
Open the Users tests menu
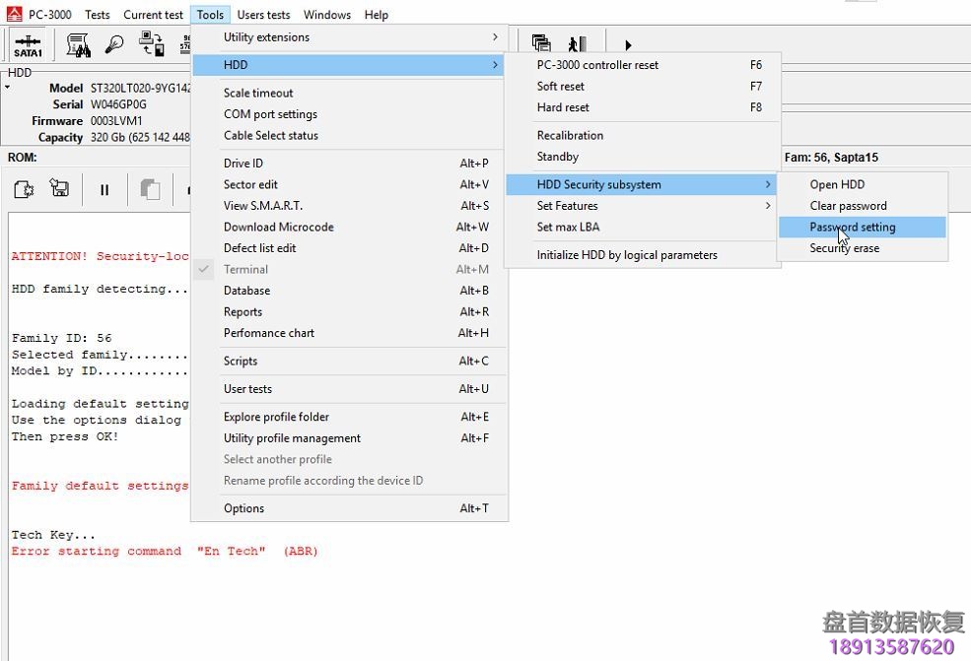coord(263,15)
